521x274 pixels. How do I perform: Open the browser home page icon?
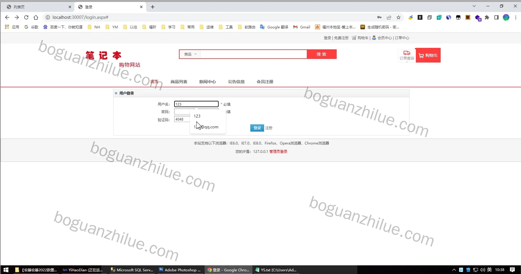point(36,17)
